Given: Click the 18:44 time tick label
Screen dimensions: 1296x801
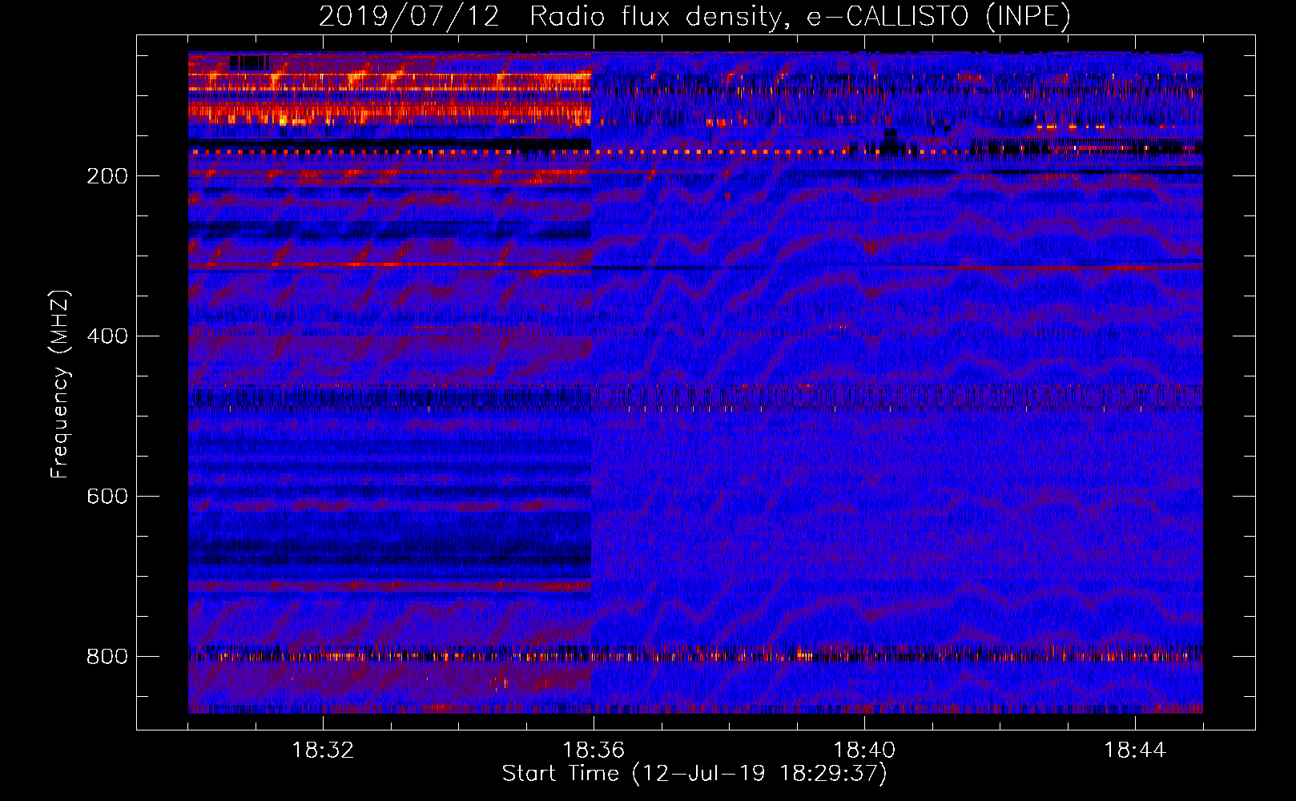Looking at the screenshot, I should 1135,751.
